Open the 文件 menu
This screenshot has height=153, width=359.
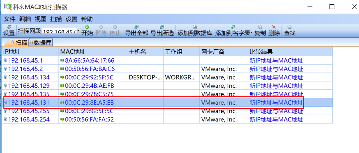click(x=10, y=19)
